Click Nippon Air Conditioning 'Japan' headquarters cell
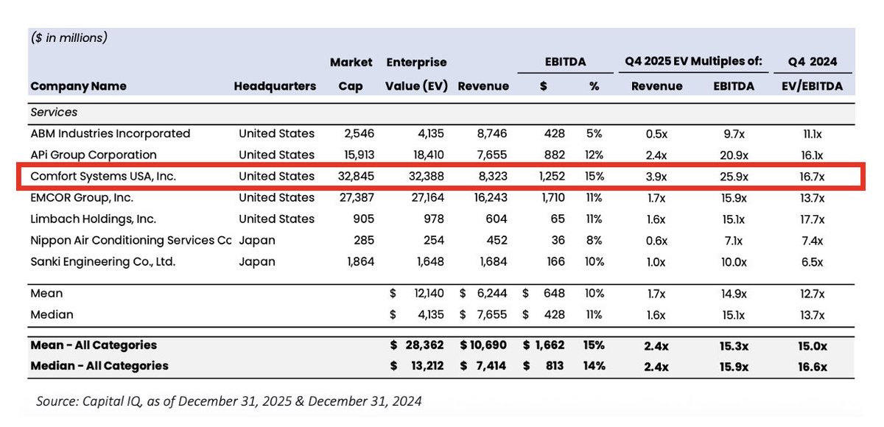Image resolution: width=884 pixels, height=427 pixels. click(x=257, y=241)
